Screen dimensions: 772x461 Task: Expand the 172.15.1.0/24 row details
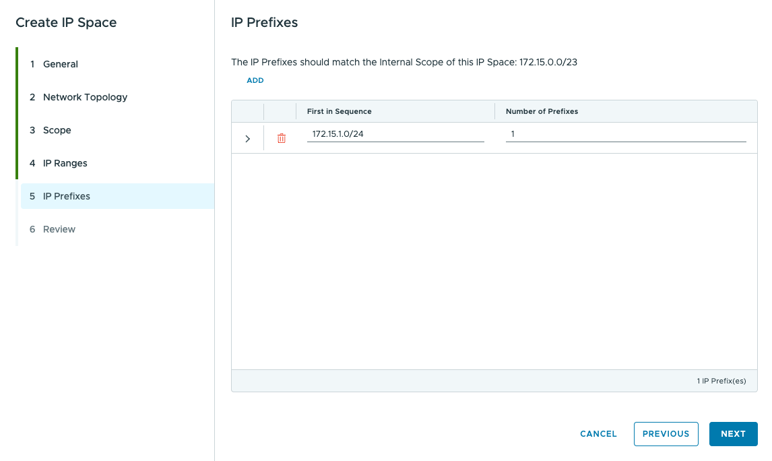coord(248,139)
